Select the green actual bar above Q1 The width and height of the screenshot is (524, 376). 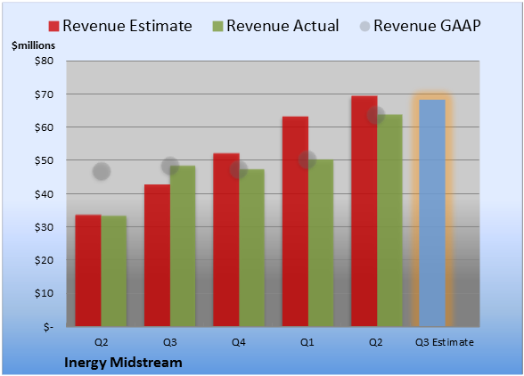coord(321,243)
